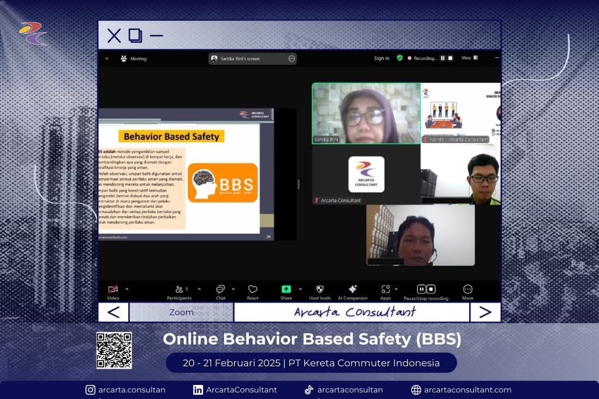Open Host tools shield icon

320,290
